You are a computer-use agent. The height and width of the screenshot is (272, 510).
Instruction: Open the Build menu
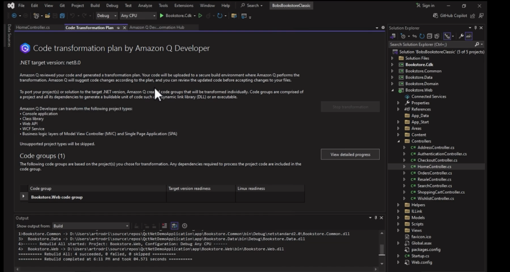point(95,6)
